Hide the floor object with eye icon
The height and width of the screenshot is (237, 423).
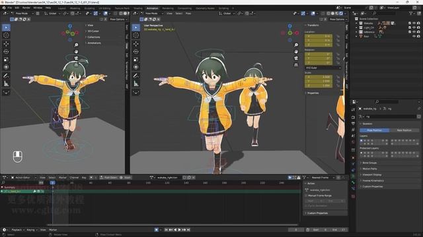pos(414,36)
